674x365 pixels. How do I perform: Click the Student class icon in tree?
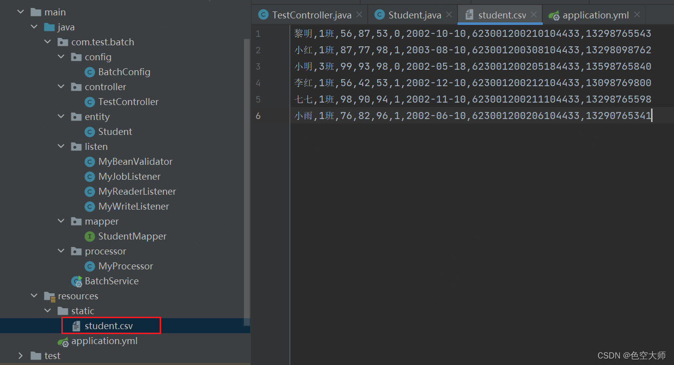(90, 132)
